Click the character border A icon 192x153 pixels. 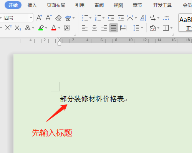67,28
